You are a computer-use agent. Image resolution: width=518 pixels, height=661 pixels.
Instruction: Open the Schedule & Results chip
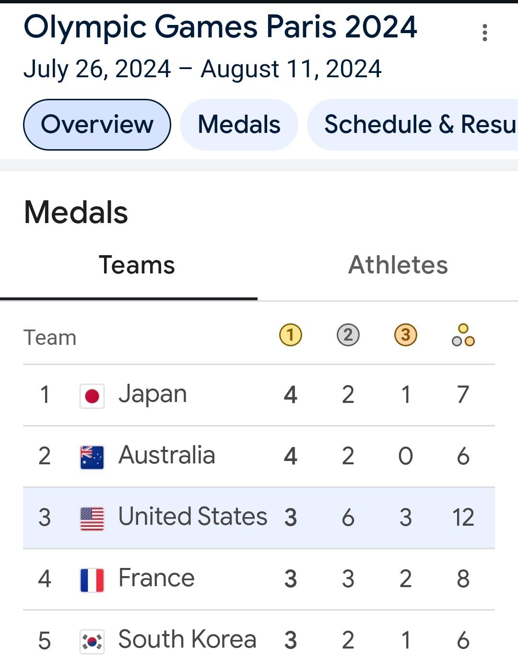(x=412, y=125)
